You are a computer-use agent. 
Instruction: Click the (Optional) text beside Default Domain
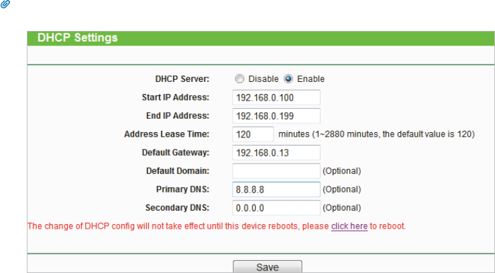coord(341,171)
